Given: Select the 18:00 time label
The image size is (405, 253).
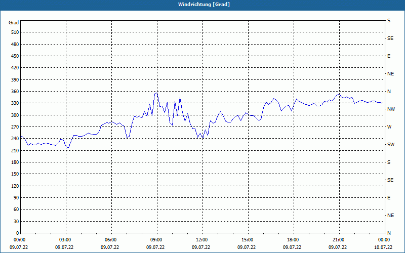Looking at the screenshot, I should click(293, 239).
